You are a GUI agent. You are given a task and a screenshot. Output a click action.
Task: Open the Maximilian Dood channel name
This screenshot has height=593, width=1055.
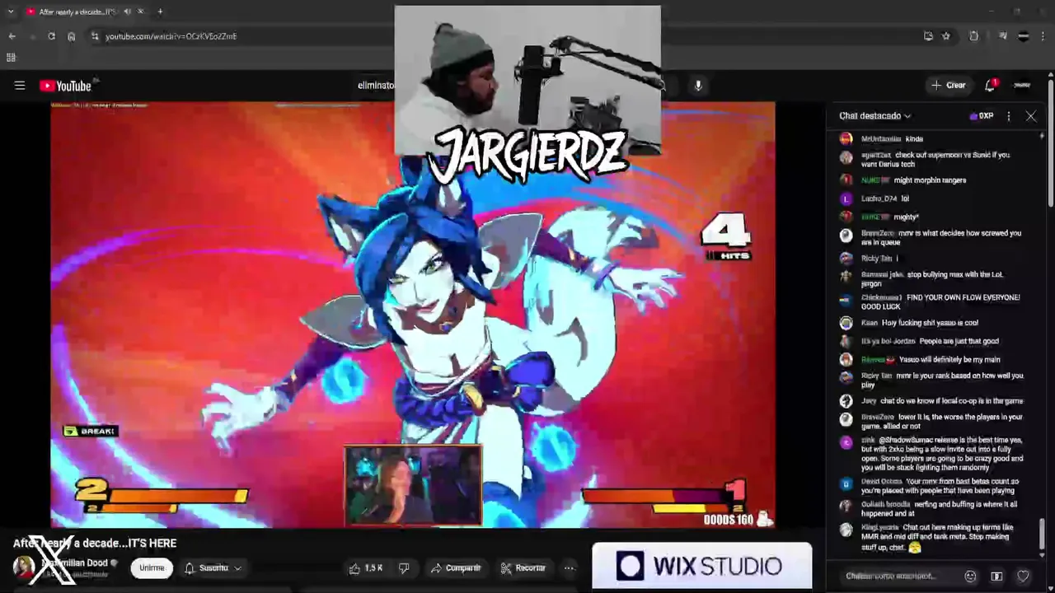point(74,563)
